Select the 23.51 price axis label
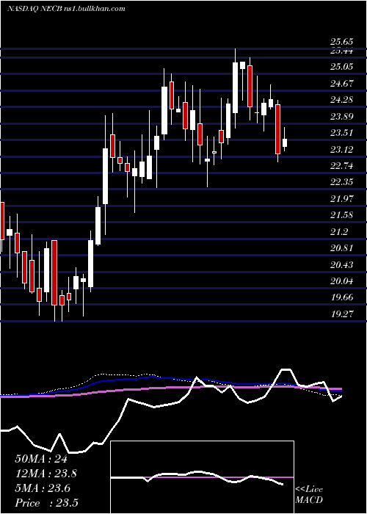Image resolution: width=367 pixels, height=514 pixels. [342, 133]
